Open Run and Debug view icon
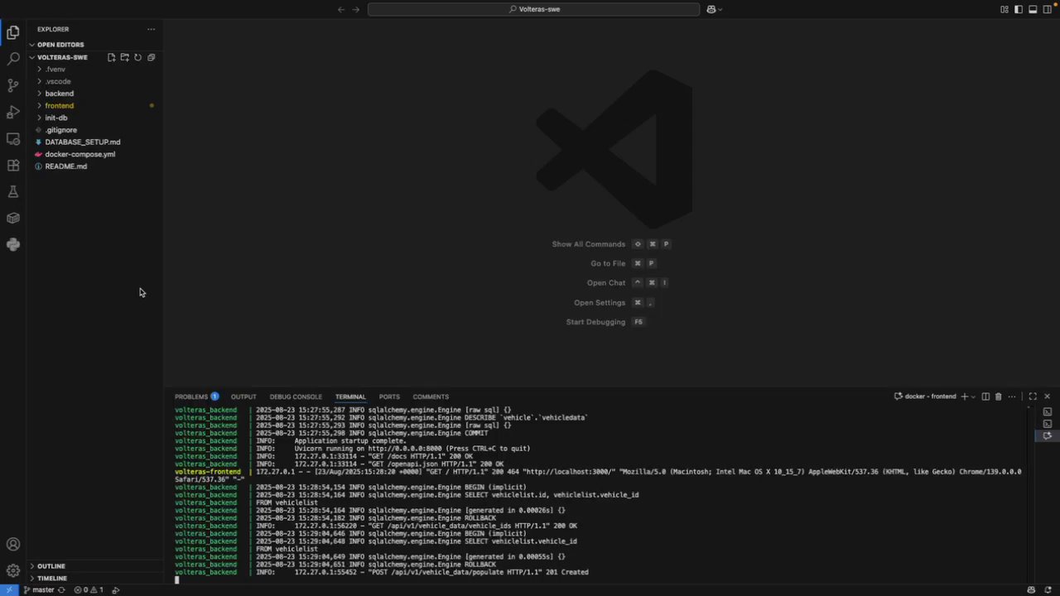 (12, 112)
